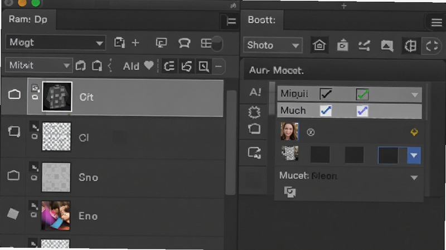446x250 pixels.
Task: Expand the Miquii row arrow
Action: pyautogui.click(x=415, y=94)
